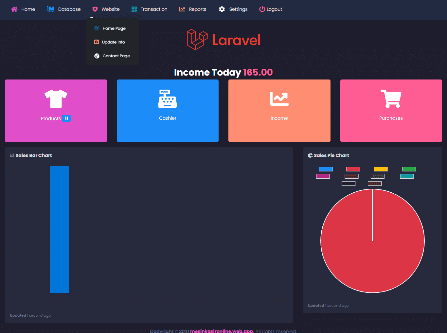Toggle the magenta Shoes legend swatch
447x333 pixels.
pos(323,176)
